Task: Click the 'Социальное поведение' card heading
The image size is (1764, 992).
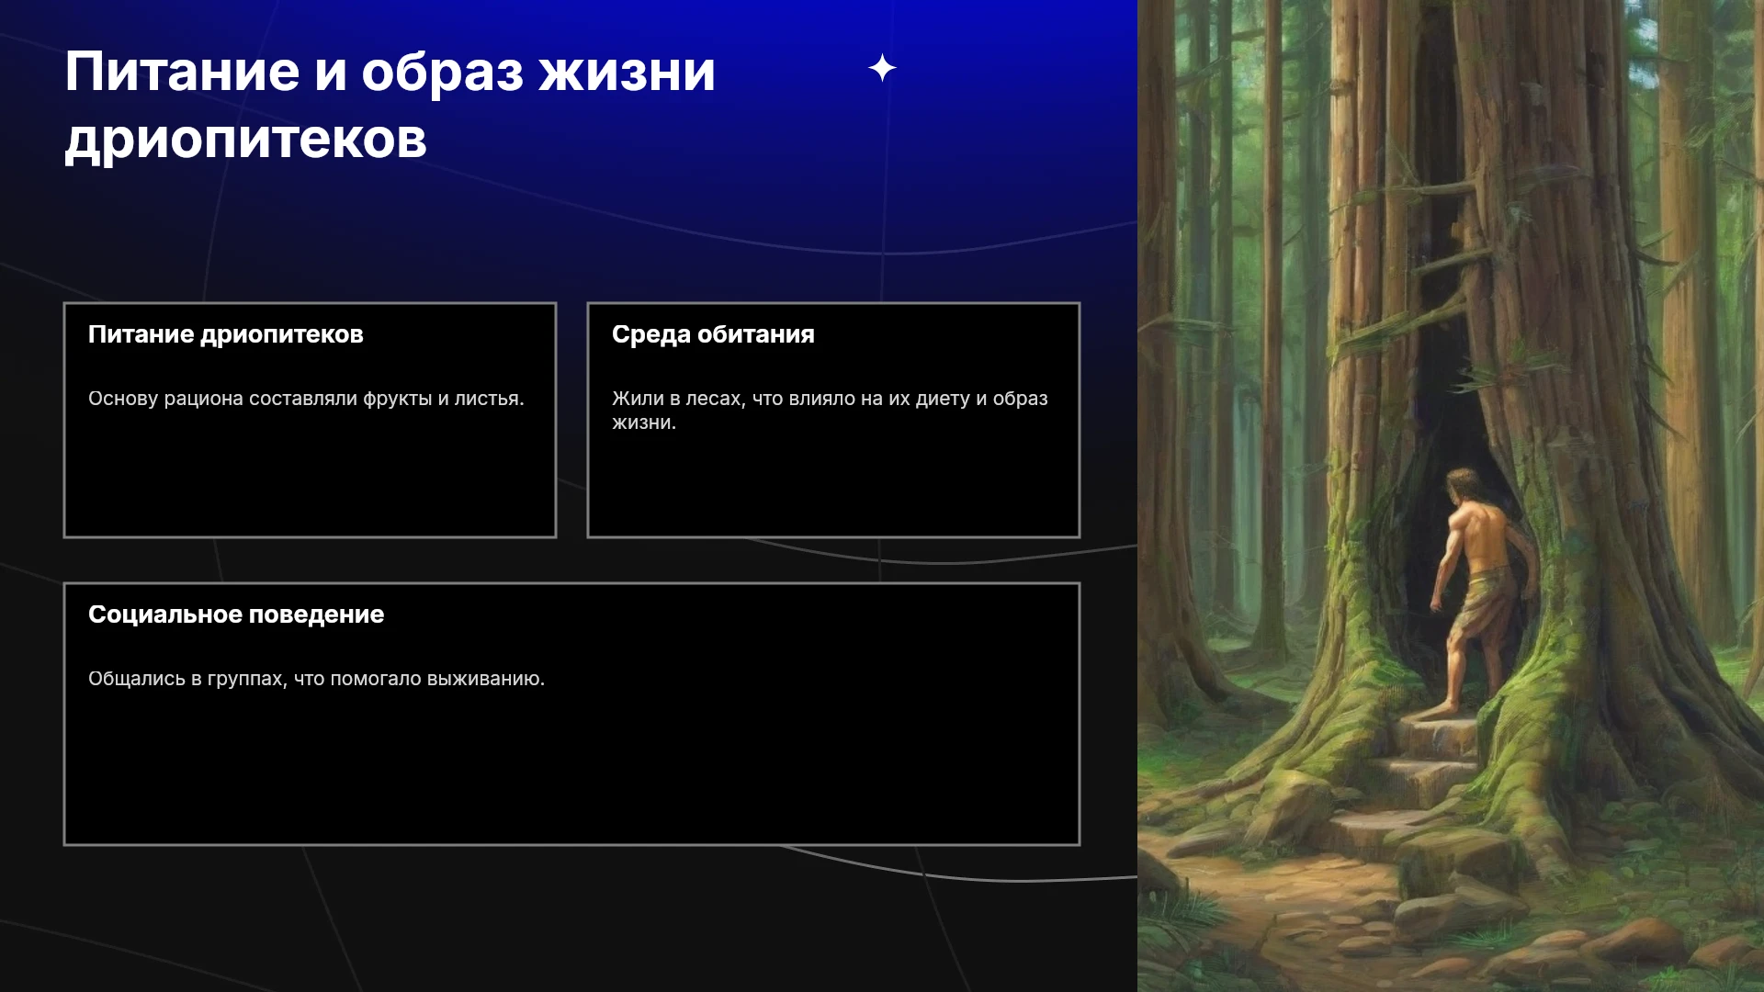Action: coord(236,614)
